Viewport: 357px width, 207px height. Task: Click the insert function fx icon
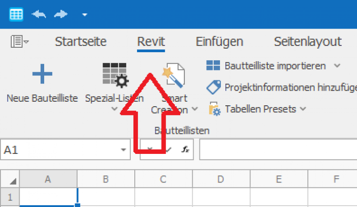pyautogui.click(x=185, y=150)
